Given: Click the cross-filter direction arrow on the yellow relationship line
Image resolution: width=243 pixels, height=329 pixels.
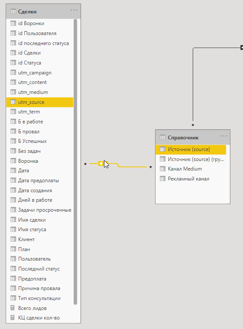Looking at the screenshot, I should click(101, 164).
